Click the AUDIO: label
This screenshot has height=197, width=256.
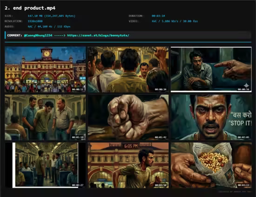click(9, 26)
